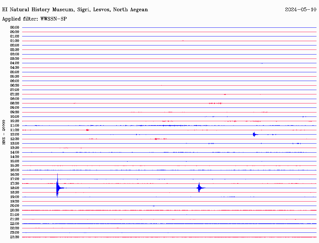
Task: Select the 08:30 time label
Action: (15, 103)
